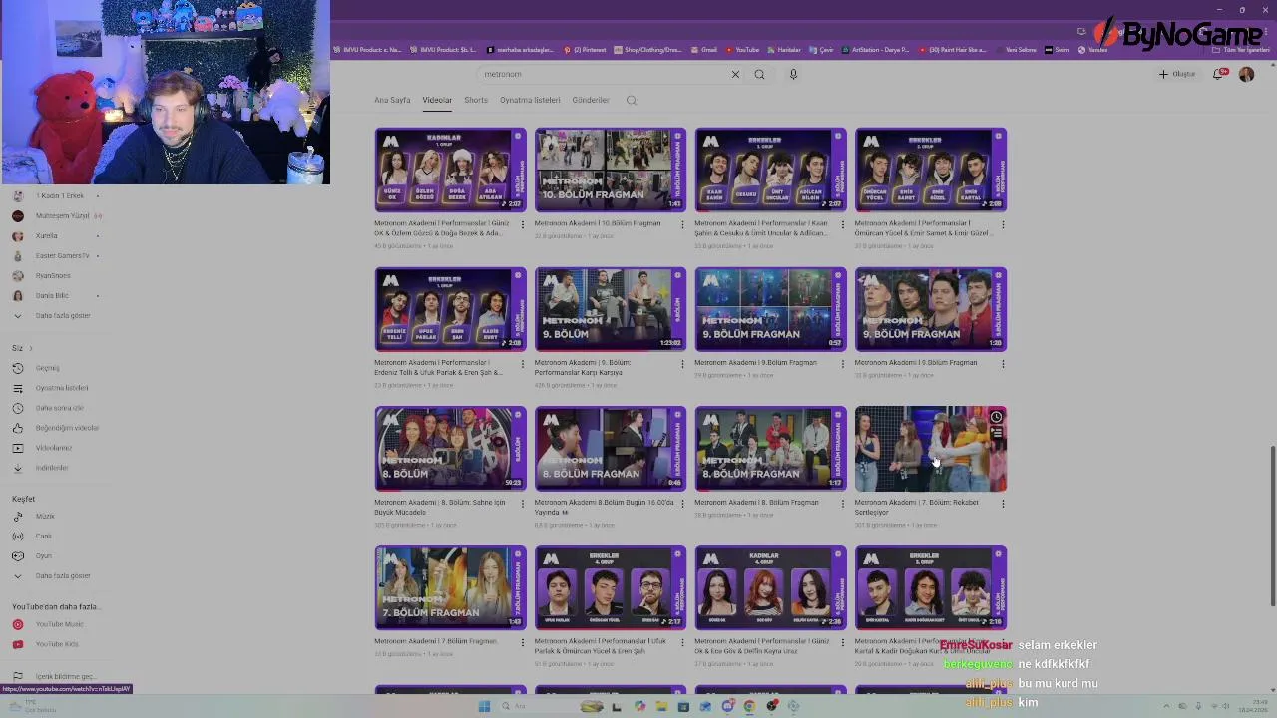Open Daha sonra izle in the sidebar
The image size is (1277, 718).
click(59, 408)
